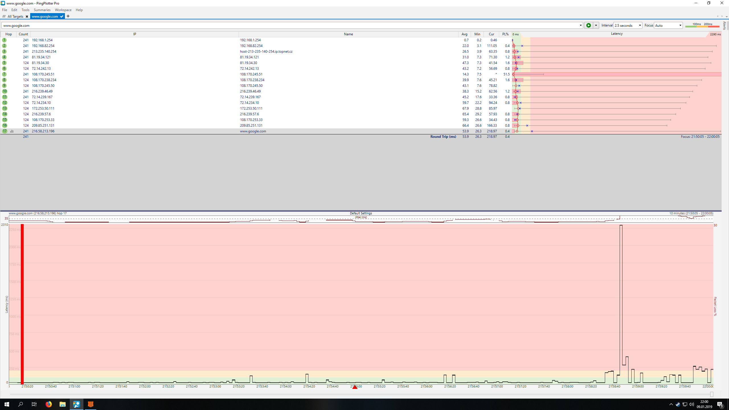The width and height of the screenshot is (729, 410).
Task: Sort by the PL% column header
Action: pyautogui.click(x=505, y=34)
